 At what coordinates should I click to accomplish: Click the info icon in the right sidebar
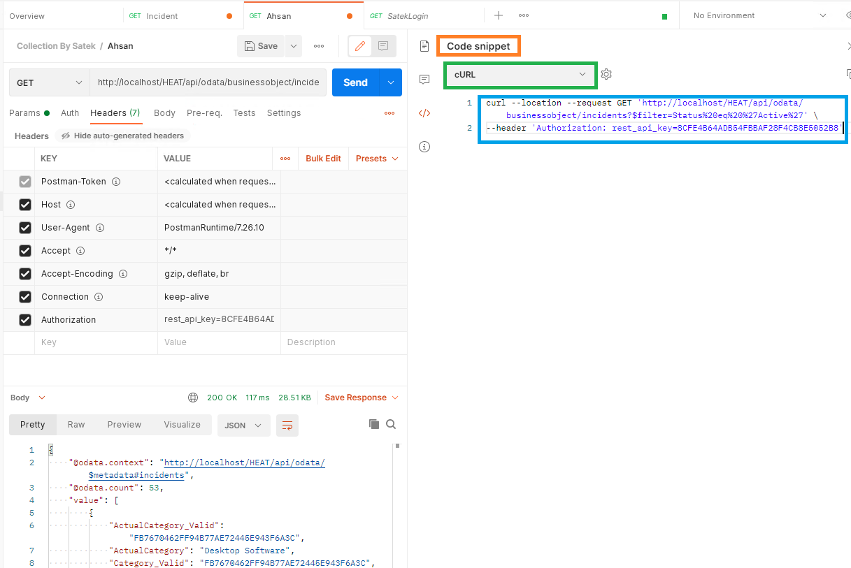tap(424, 147)
